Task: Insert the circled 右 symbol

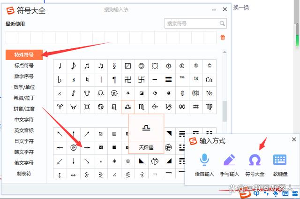Action: pos(169,147)
